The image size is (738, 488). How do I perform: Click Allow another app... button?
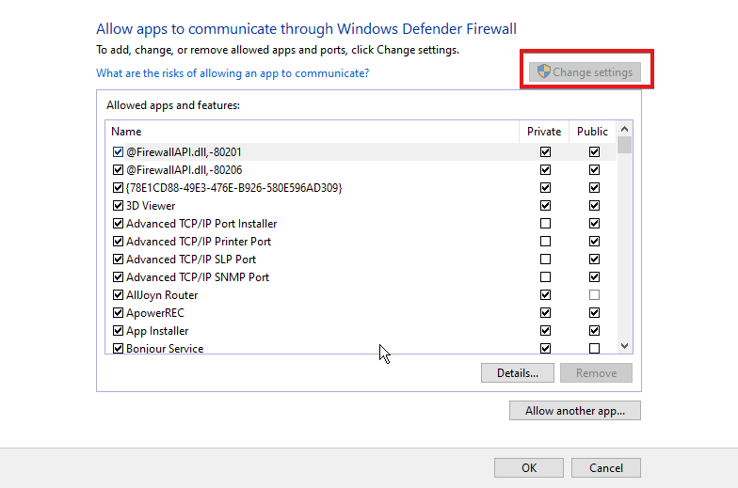coord(574,410)
